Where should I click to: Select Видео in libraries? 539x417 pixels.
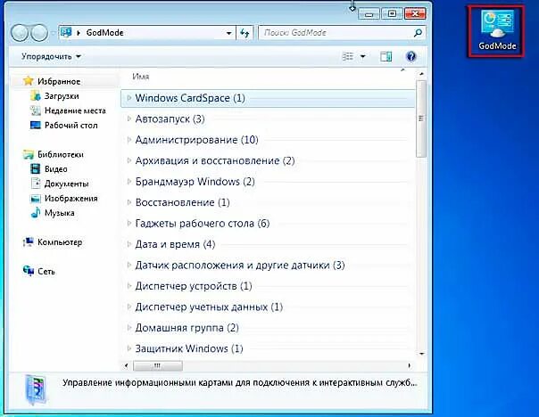55,169
